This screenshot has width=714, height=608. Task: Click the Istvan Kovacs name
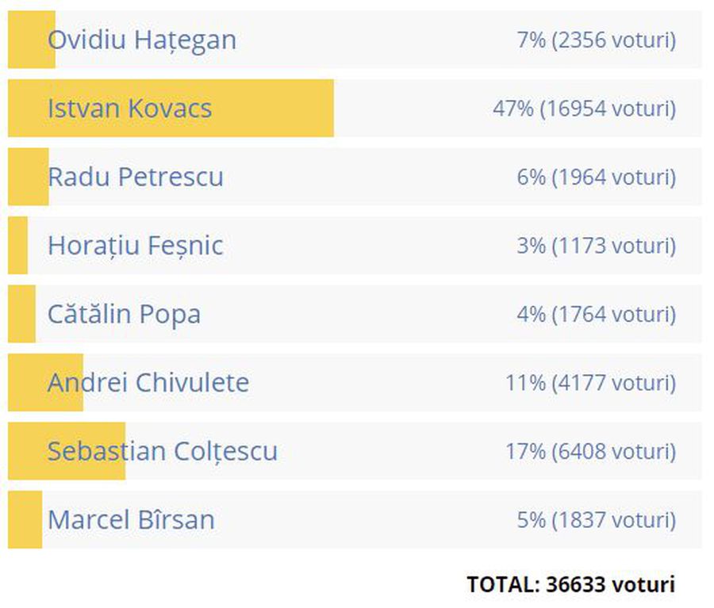pos(130,109)
